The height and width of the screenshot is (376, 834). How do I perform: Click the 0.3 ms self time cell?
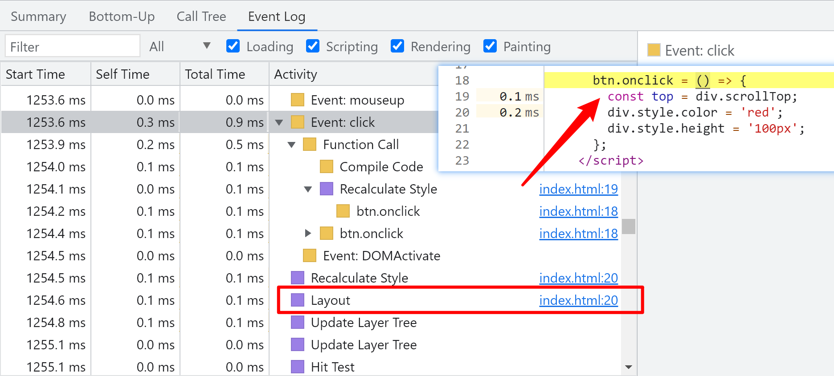(155, 122)
